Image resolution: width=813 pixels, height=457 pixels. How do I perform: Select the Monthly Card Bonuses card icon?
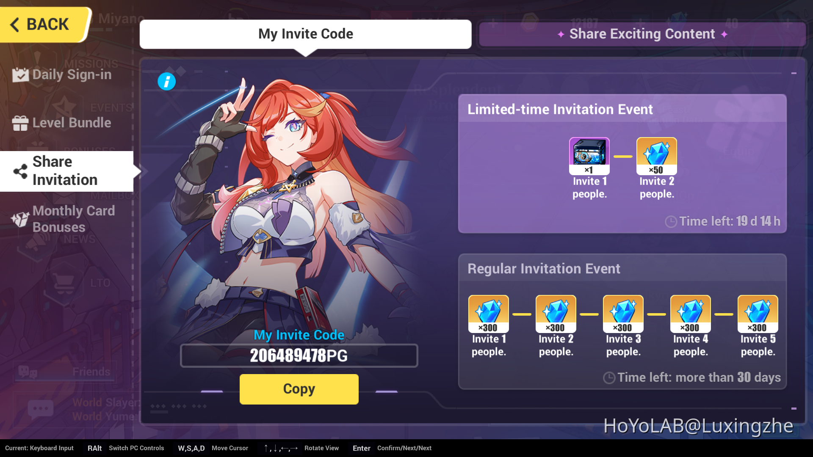click(20, 219)
